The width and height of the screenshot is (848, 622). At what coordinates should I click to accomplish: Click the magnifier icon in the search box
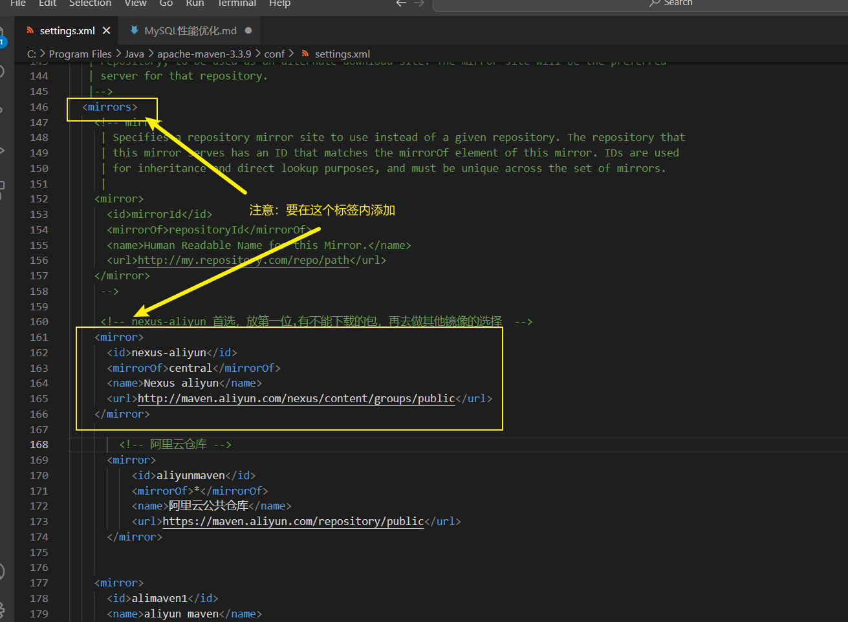[x=655, y=3]
